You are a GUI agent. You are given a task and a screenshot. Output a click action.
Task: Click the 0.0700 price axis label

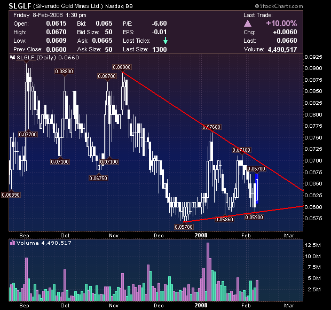pos(313,160)
